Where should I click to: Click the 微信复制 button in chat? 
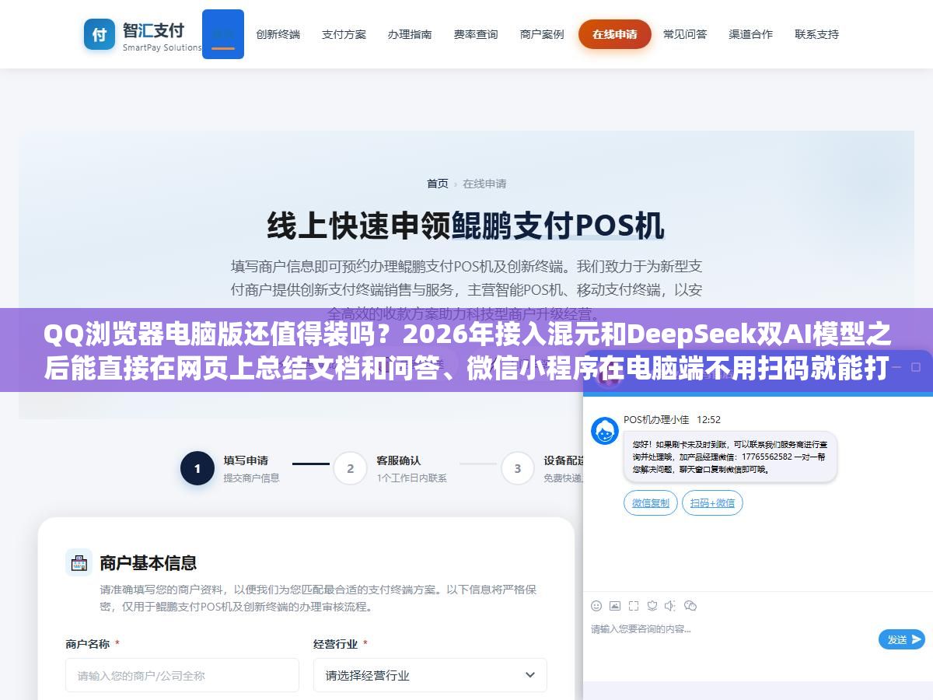(x=651, y=503)
